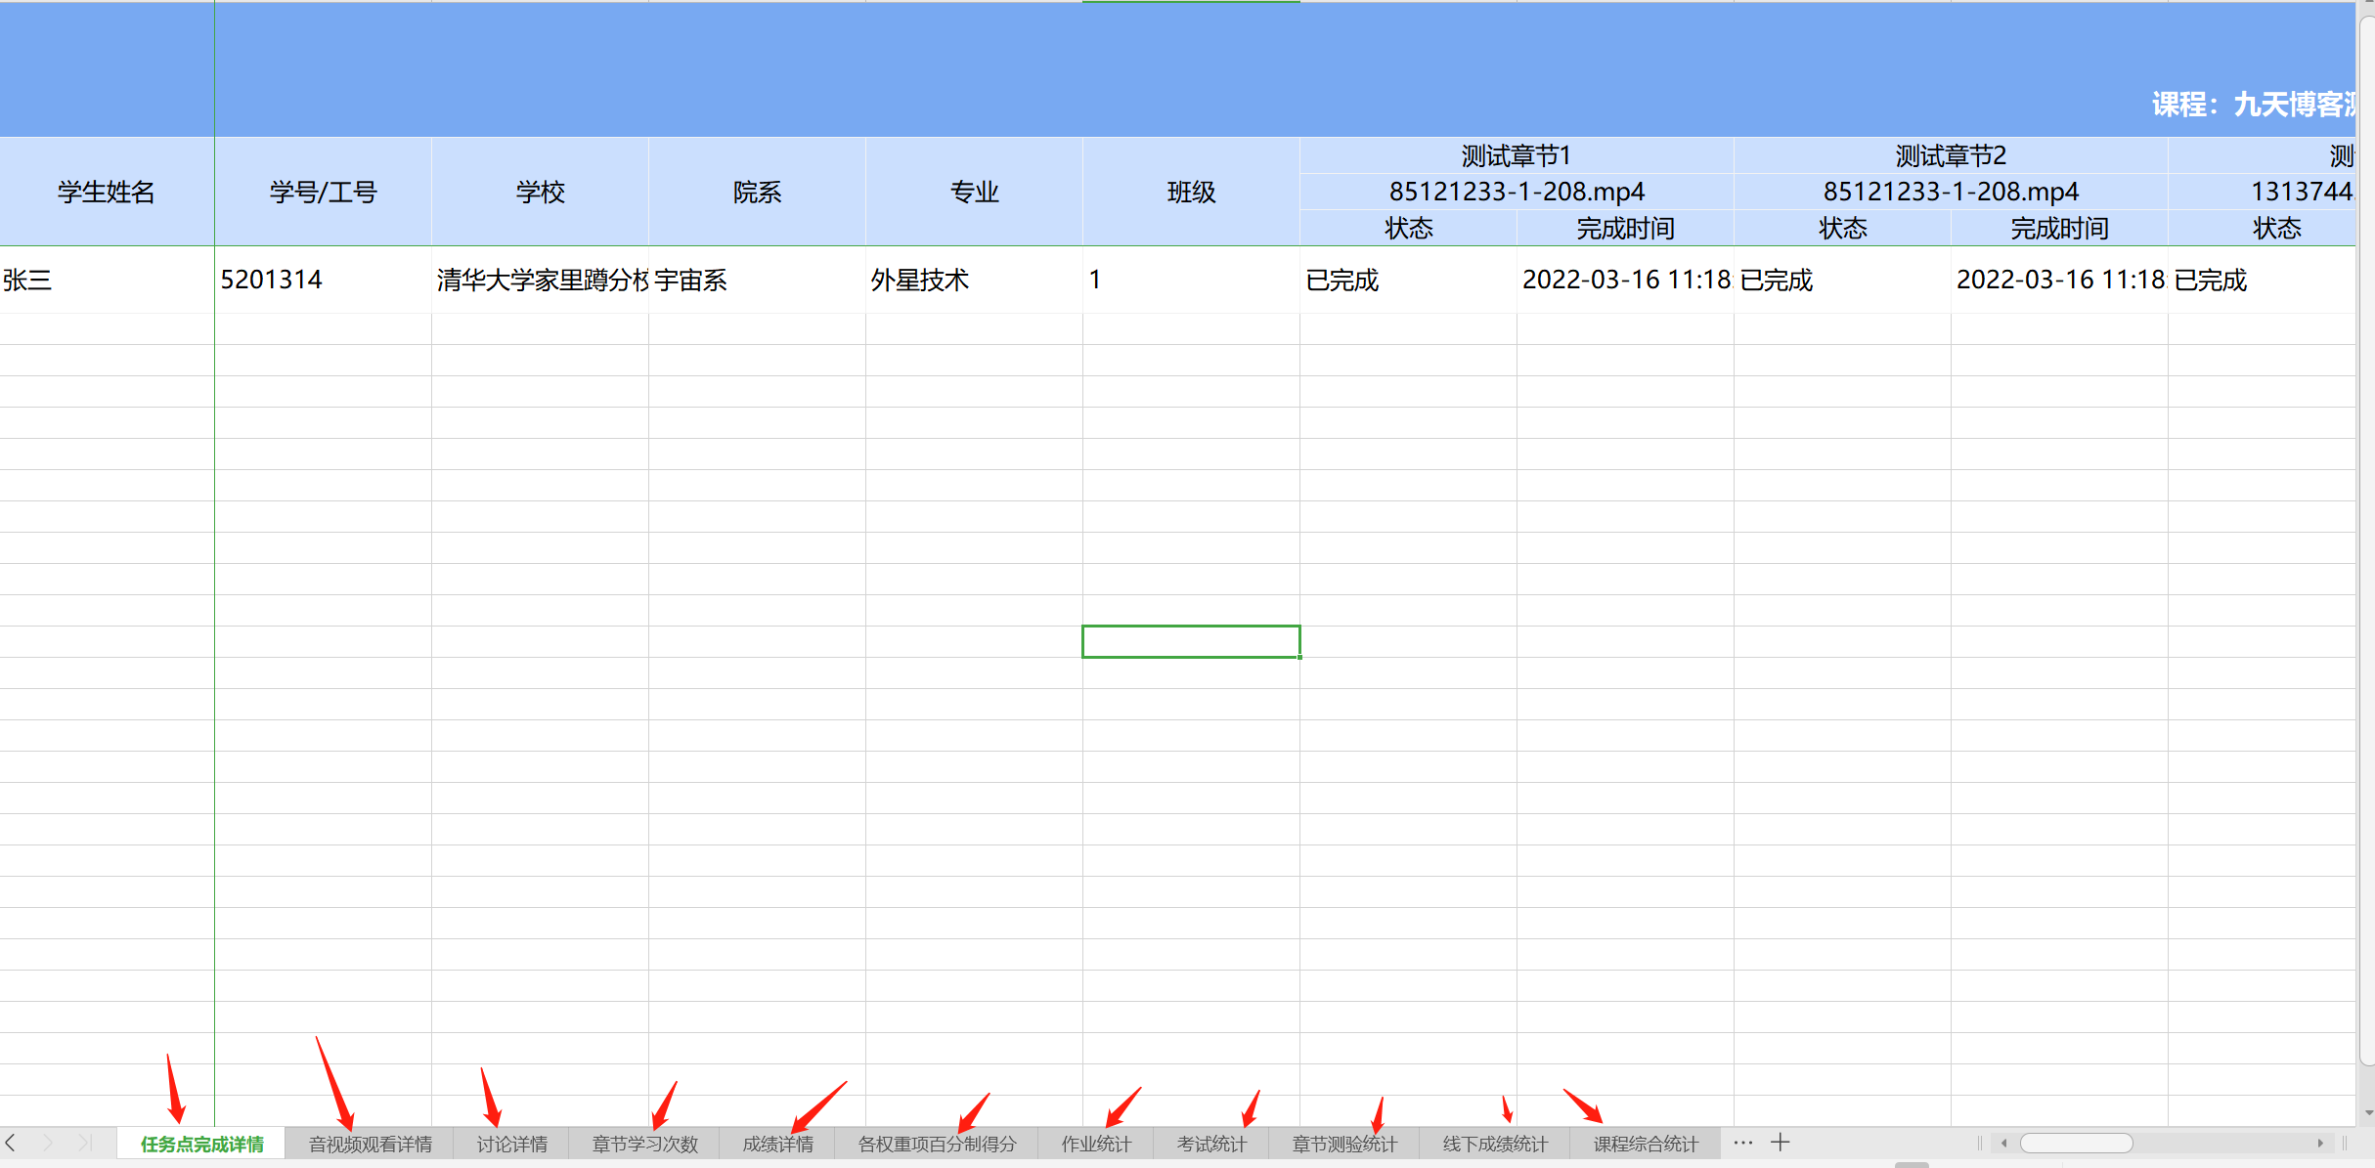Click the last-sheet navigation arrow
The width and height of the screenshot is (2375, 1168).
coord(86,1142)
